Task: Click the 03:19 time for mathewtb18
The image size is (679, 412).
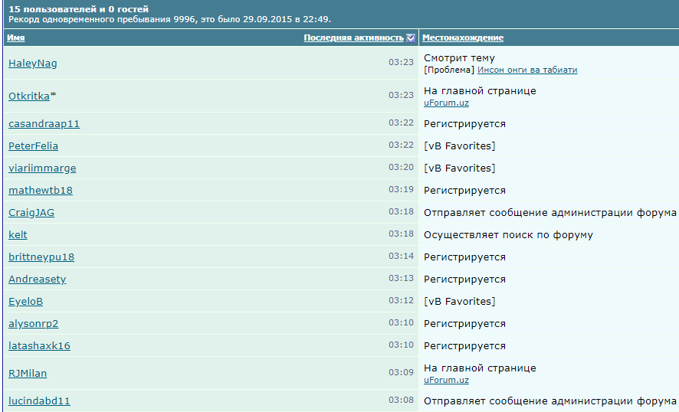Action: [401, 189]
